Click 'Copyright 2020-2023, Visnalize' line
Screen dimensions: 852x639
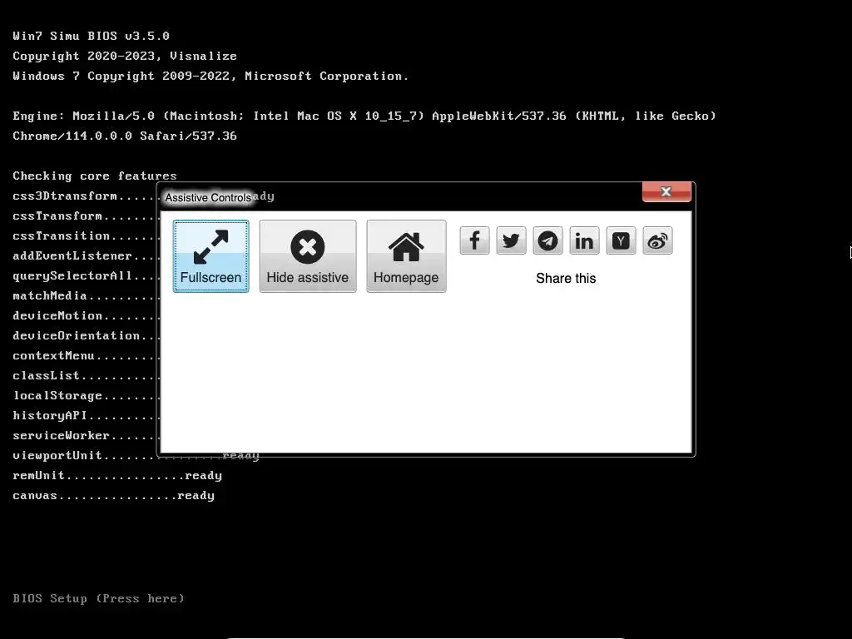pyautogui.click(x=125, y=56)
